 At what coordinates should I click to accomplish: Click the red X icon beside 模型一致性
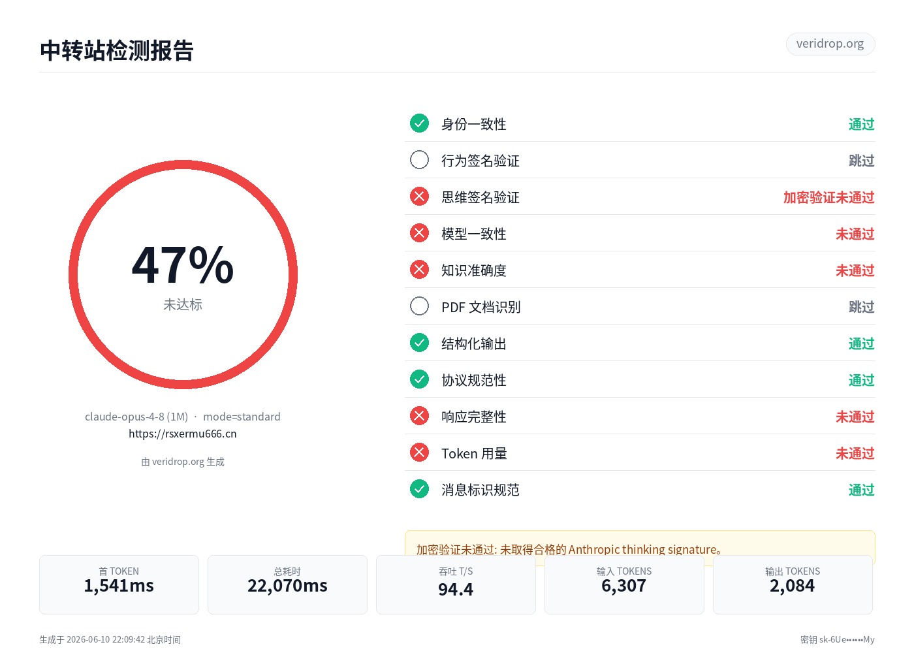click(419, 233)
